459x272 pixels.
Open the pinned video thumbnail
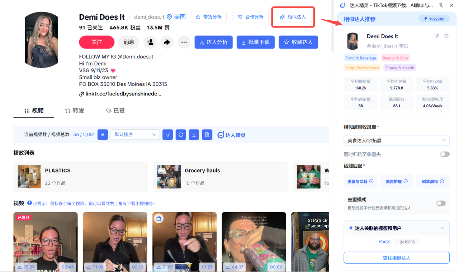46,242
